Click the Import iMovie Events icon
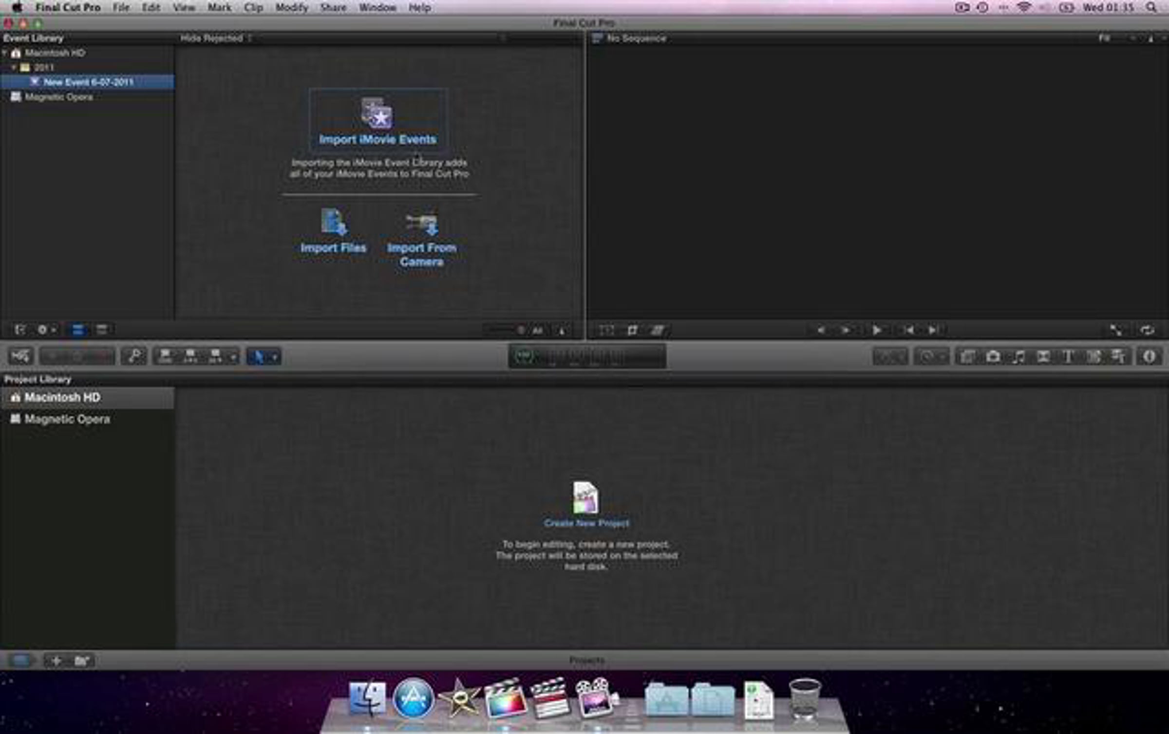The image size is (1169, 734). pos(377,113)
